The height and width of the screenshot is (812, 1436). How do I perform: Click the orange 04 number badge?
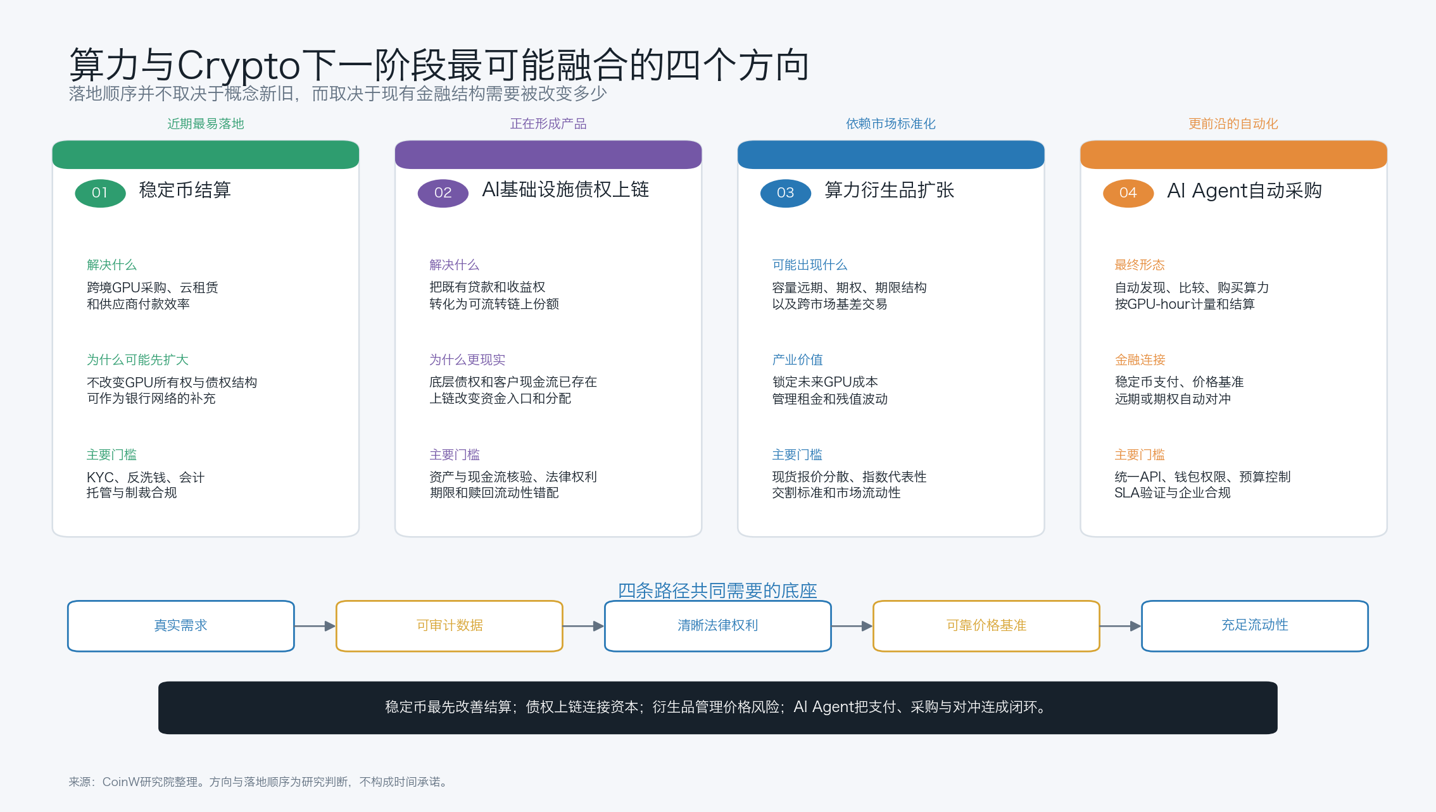[x=1128, y=193]
